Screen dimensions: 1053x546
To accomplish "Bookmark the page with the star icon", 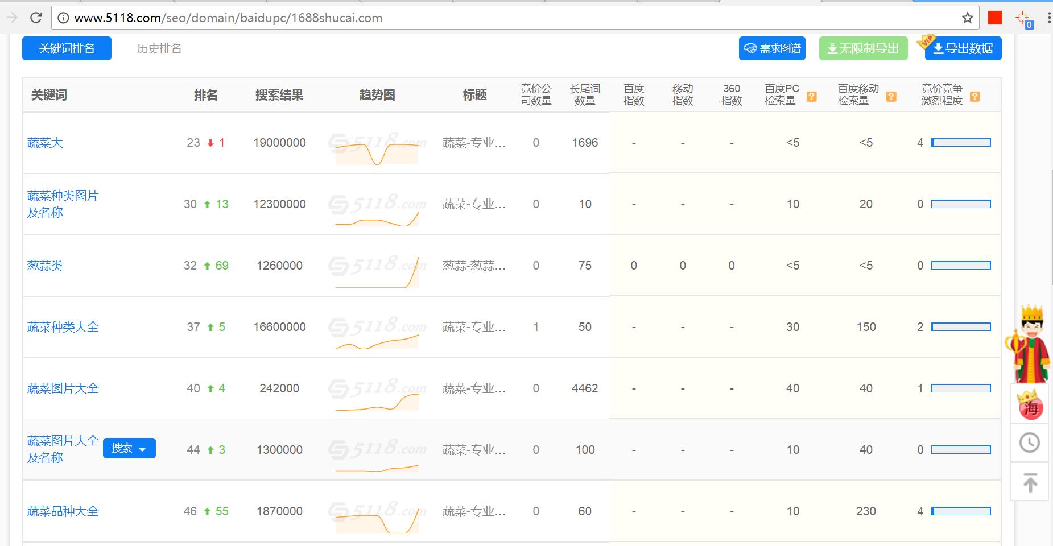I will (x=967, y=18).
